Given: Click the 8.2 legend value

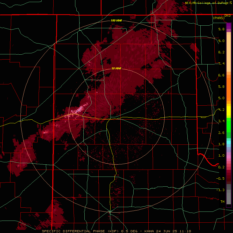Looking at the screenshot, I should pos(221,52).
